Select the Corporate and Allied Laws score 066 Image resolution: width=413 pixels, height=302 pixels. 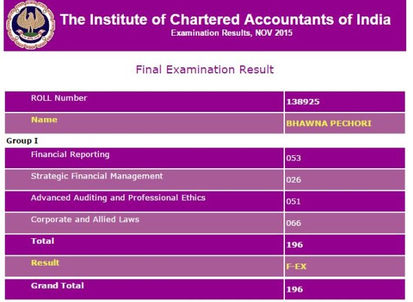pos(294,224)
